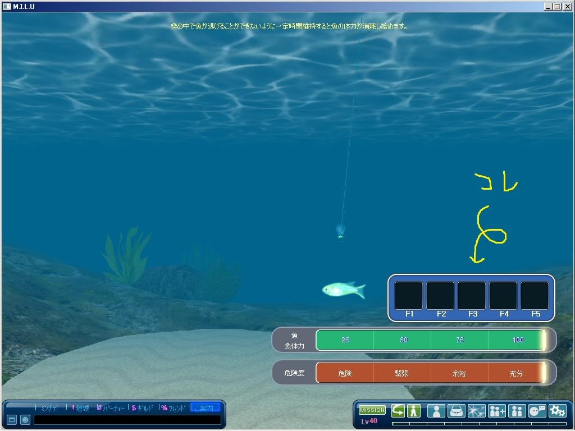
Task: Click the 25 mark on fish stamina bar
Action: click(x=345, y=340)
